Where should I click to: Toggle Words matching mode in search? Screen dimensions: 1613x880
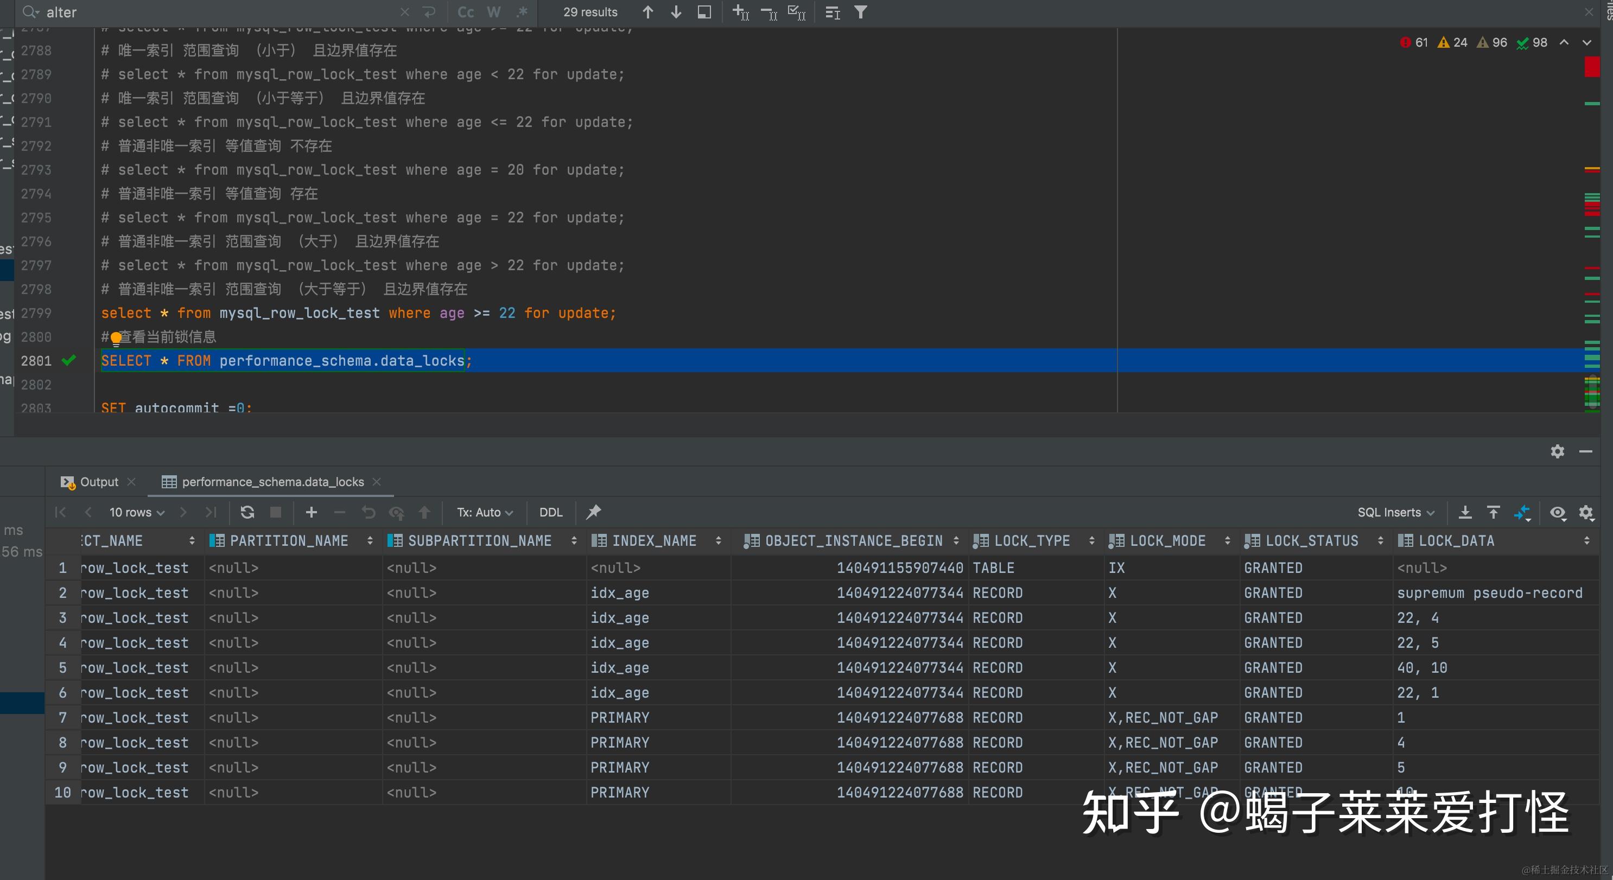pyautogui.click(x=493, y=12)
